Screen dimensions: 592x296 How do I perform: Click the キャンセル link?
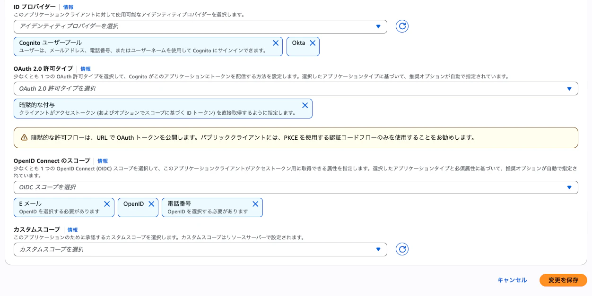tap(512, 280)
